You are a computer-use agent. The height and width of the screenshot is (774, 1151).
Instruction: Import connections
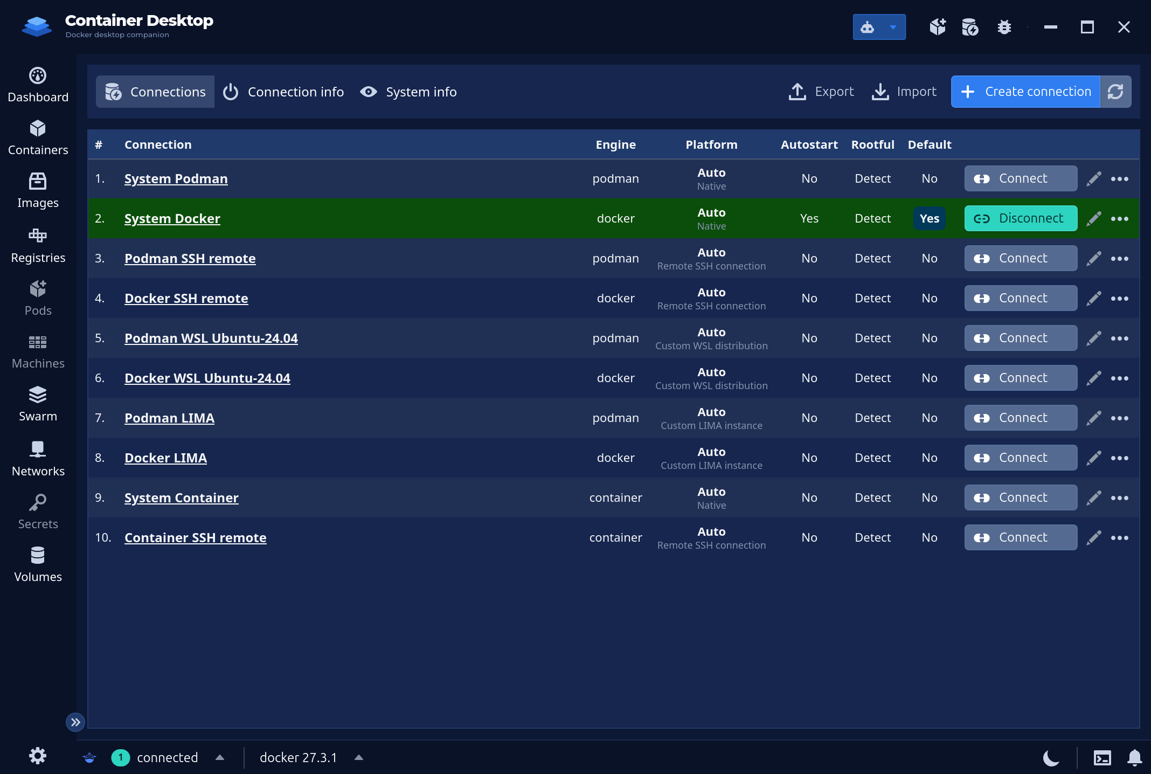point(904,92)
